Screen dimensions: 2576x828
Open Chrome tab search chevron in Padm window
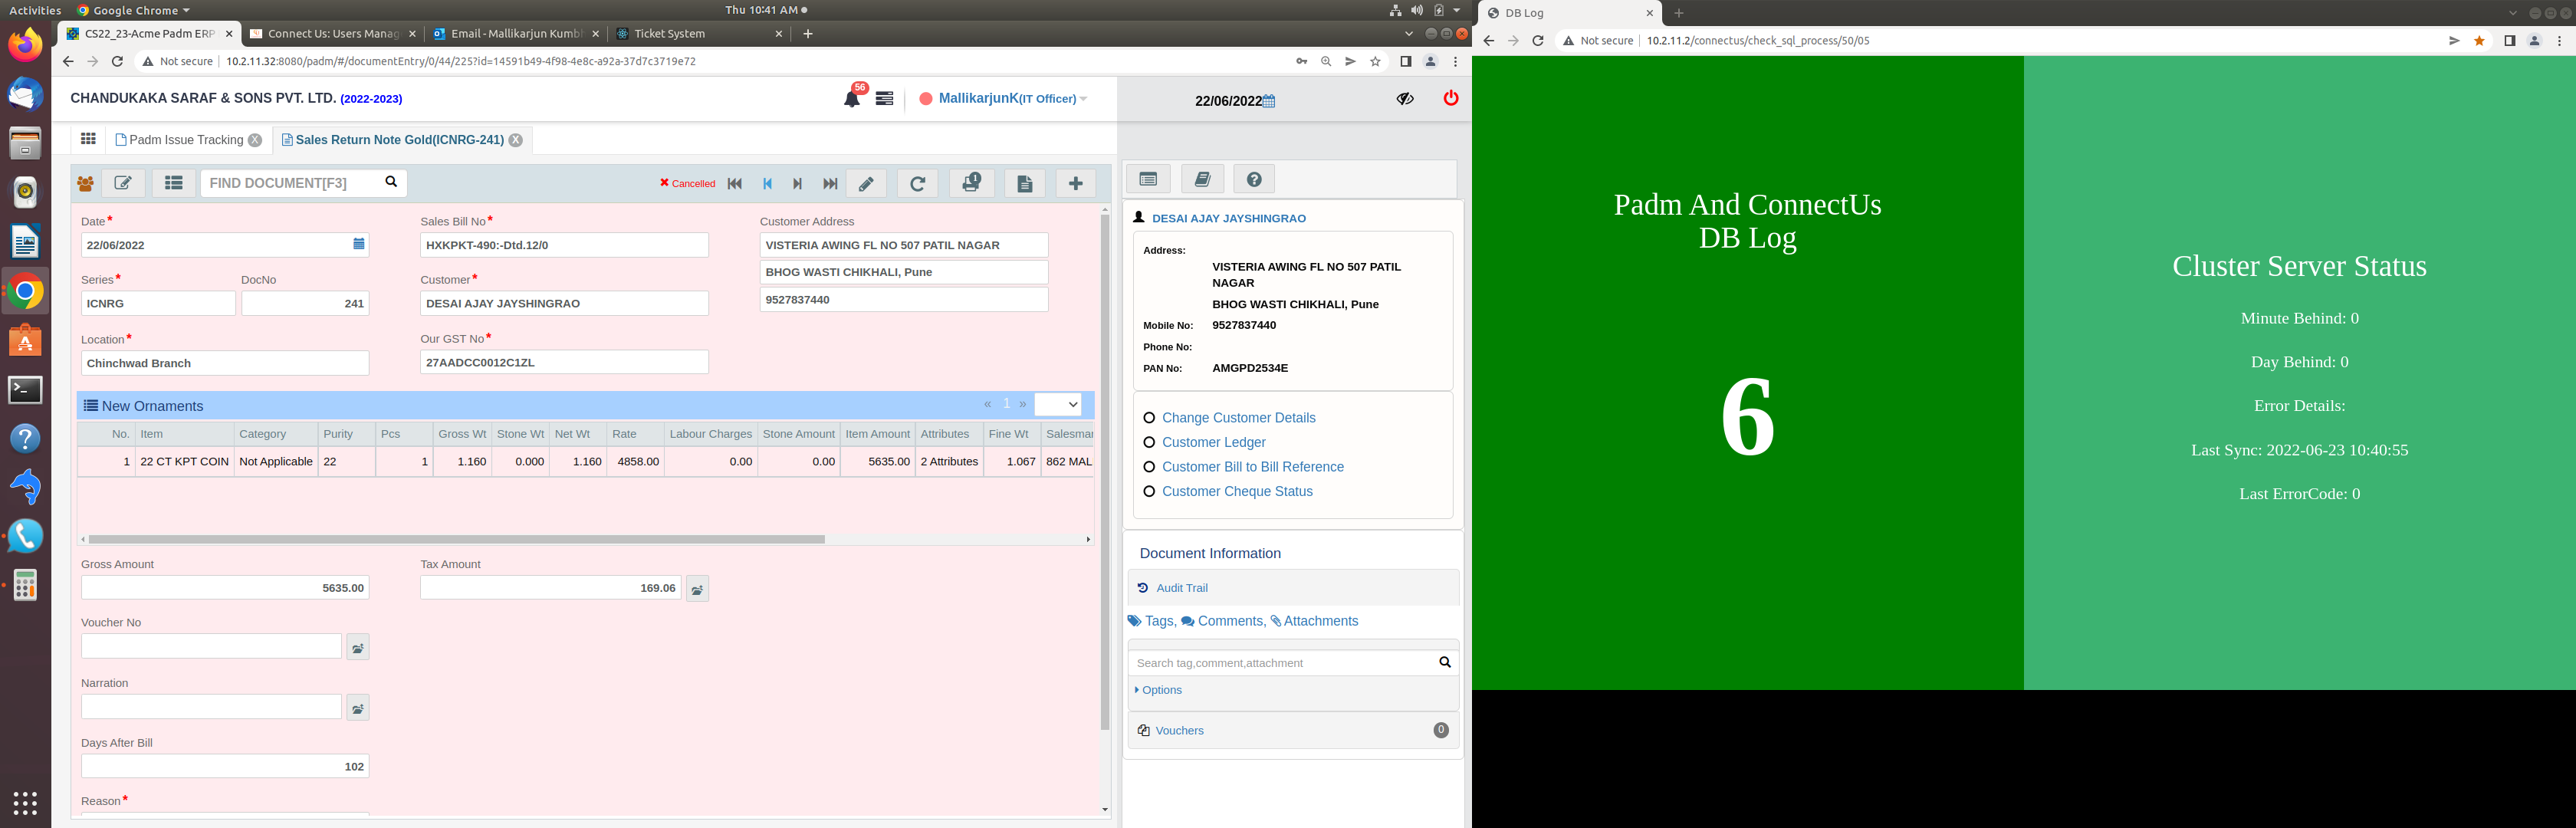[x=1409, y=33]
